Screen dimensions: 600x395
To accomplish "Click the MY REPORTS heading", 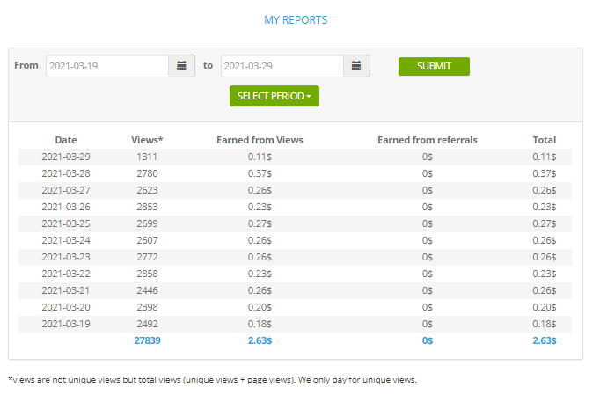I will click(296, 19).
